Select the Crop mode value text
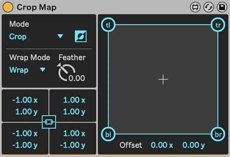 point(18,37)
